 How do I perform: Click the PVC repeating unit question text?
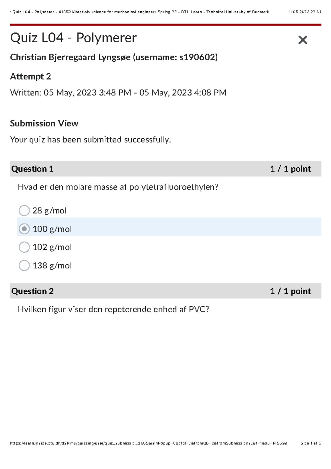[x=113, y=309]
